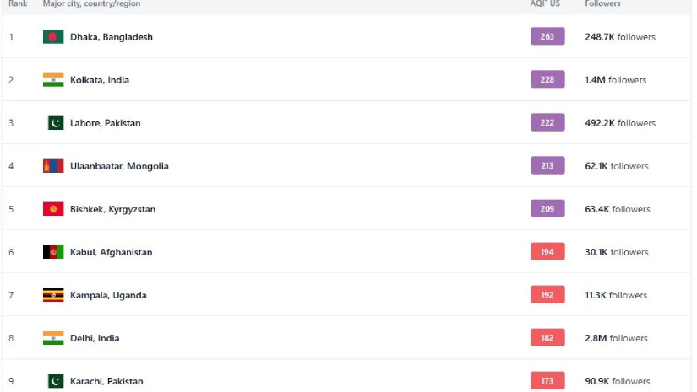
Task: Click the Rank column header
Action: 18,4
